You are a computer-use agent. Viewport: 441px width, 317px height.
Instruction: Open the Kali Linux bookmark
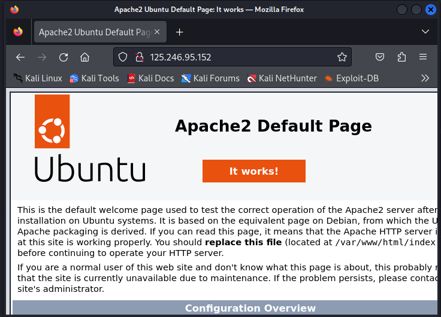tap(38, 78)
